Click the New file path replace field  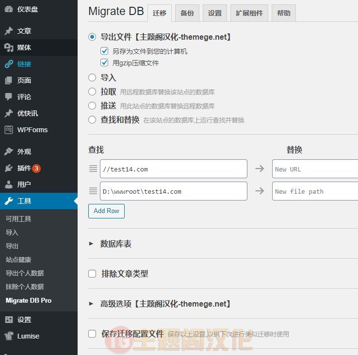click(x=315, y=191)
